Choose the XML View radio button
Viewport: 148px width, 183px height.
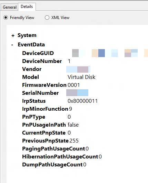coord(47,18)
